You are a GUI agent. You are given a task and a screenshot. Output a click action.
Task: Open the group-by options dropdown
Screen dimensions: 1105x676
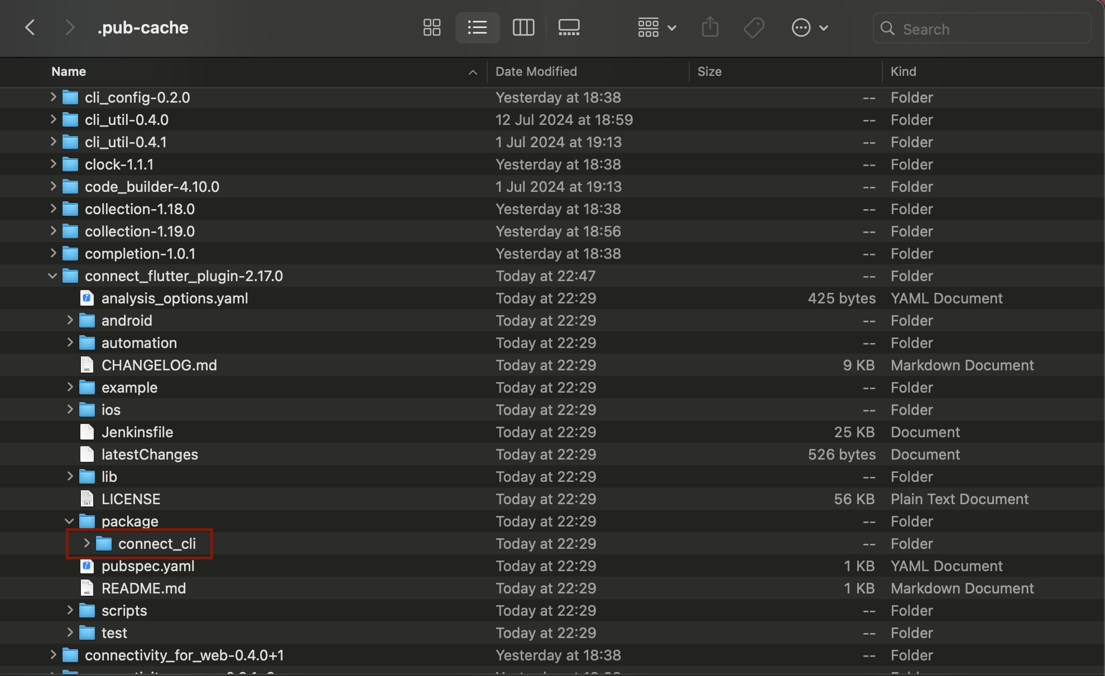pyautogui.click(x=657, y=27)
